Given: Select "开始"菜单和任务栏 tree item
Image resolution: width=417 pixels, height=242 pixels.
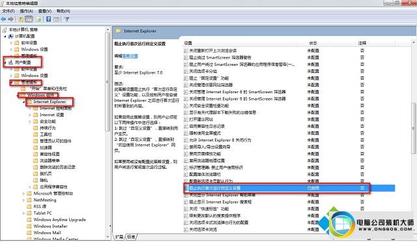Looking at the screenshot, I should [48, 89].
